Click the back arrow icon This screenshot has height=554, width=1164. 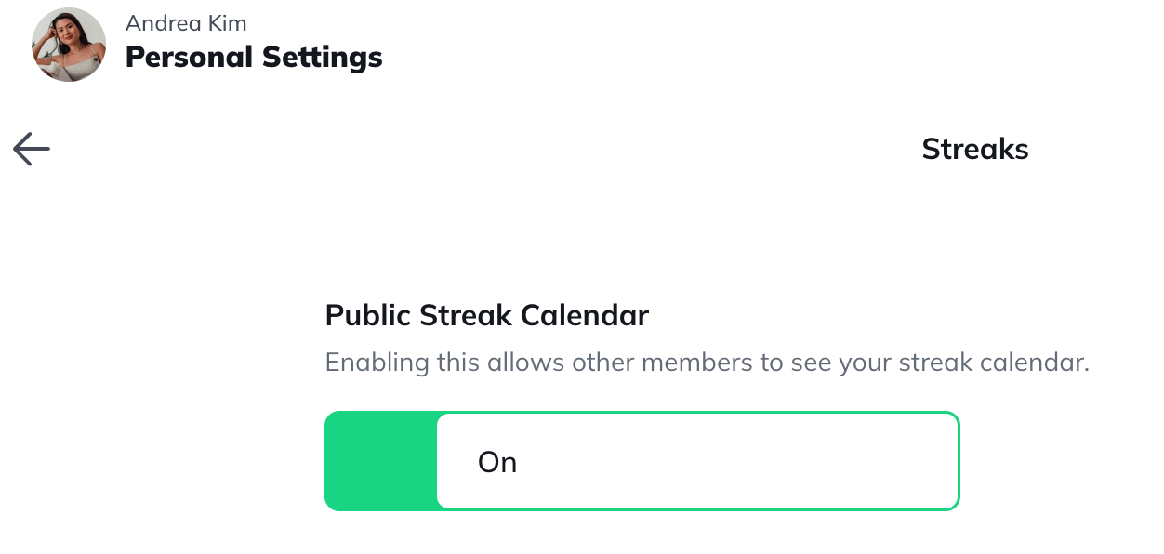tap(32, 149)
